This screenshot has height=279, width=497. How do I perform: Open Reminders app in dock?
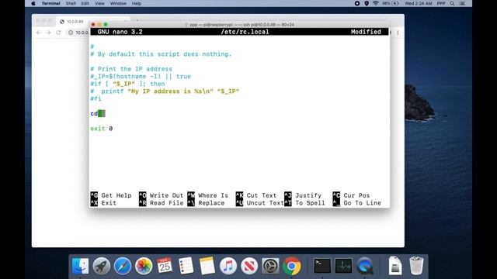click(186, 266)
